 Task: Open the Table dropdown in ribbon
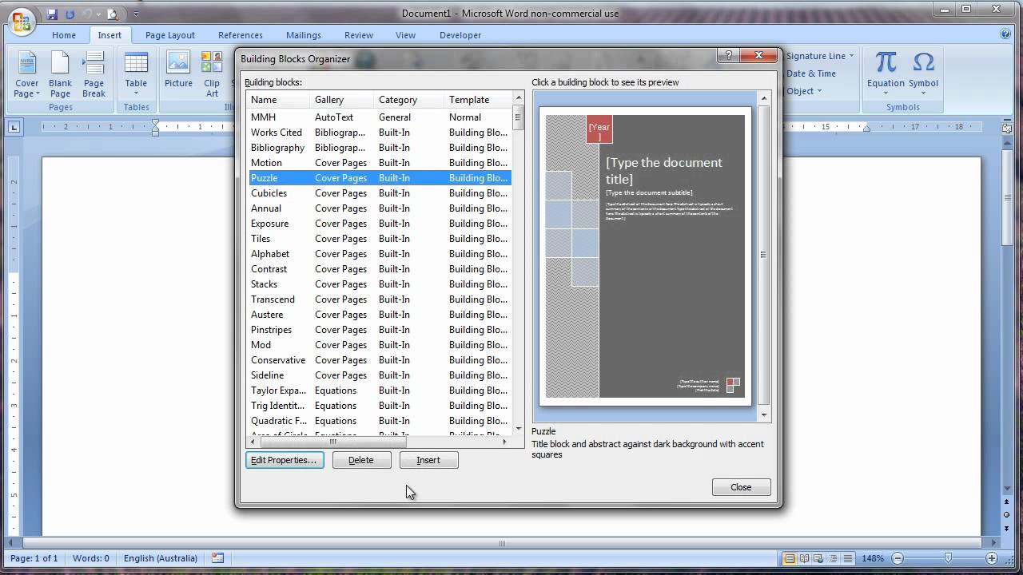click(136, 75)
